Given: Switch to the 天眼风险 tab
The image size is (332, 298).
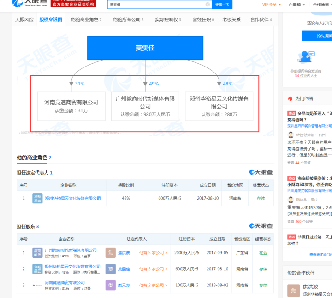Looking at the screenshot, I should tap(24, 19).
